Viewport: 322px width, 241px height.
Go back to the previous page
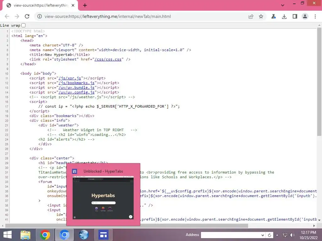7,16
